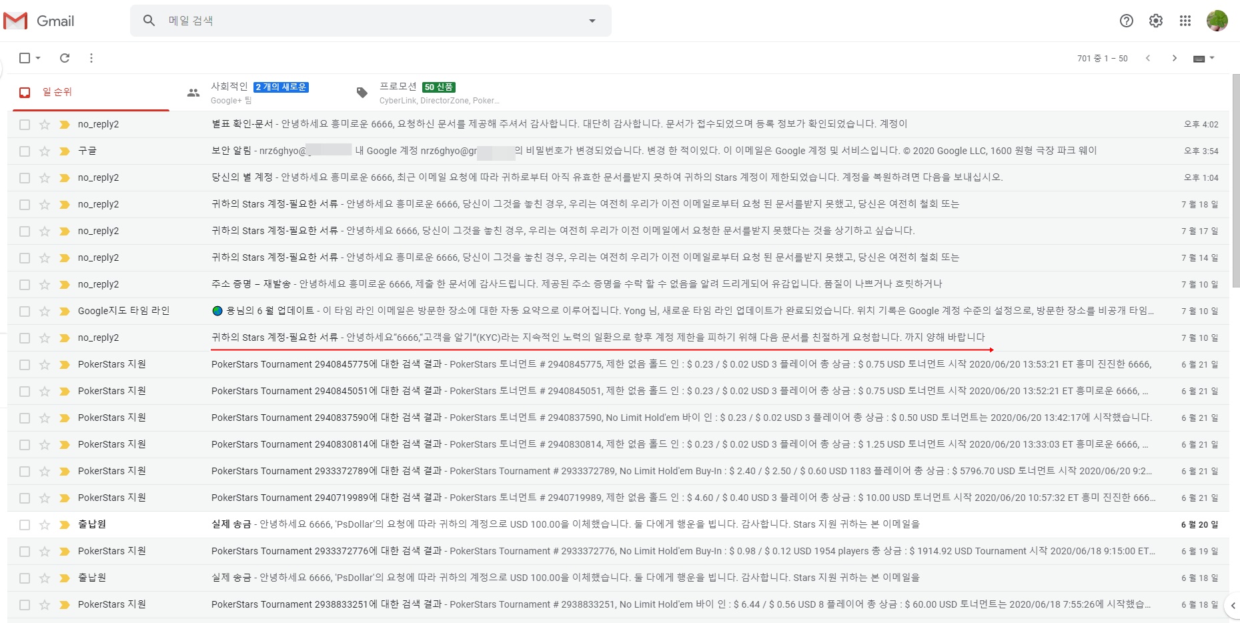Open the 당신의 별 계정 email

pos(620,177)
